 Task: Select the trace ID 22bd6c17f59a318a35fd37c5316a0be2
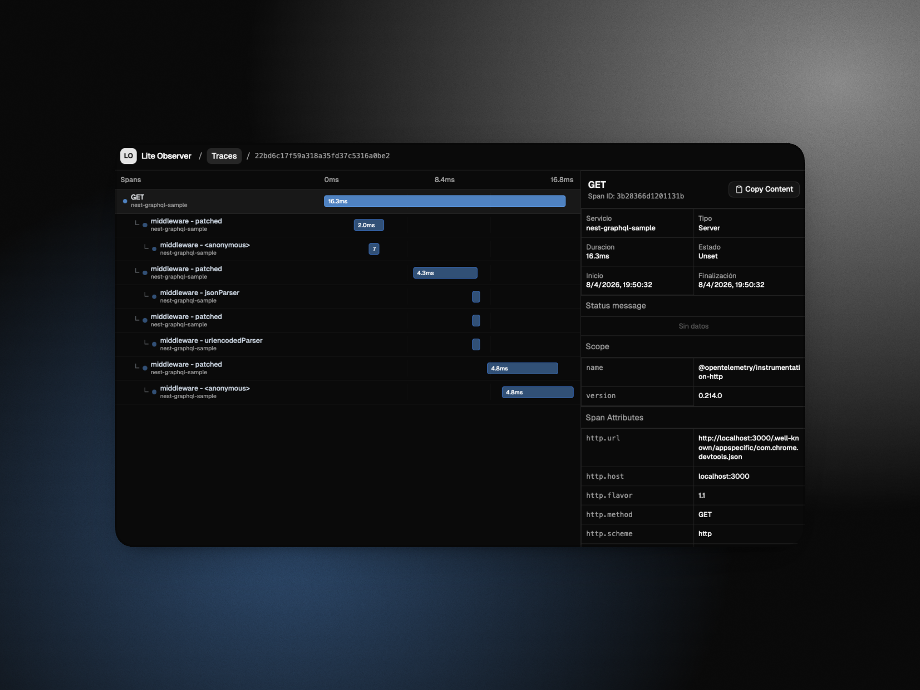point(322,156)
